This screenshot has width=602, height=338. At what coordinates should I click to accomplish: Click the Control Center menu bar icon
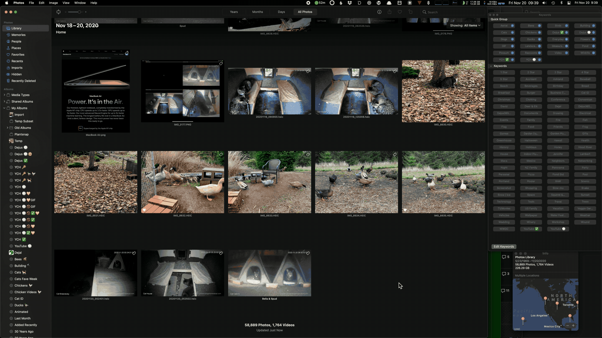pyautogui.click(x=569, y=3)
